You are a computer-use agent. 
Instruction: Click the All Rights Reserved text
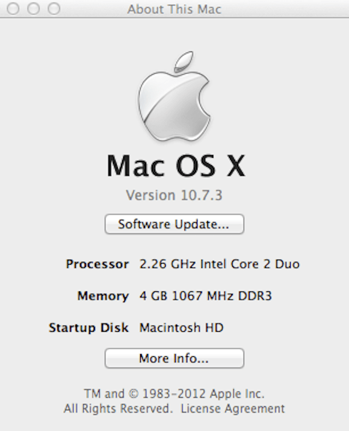pyautogui.click(x=118, y=409)
